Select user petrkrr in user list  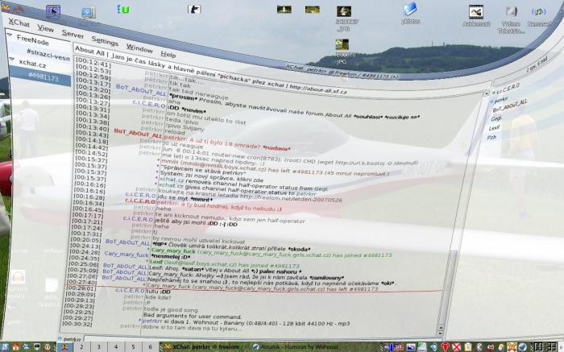[x=501, y=99]
